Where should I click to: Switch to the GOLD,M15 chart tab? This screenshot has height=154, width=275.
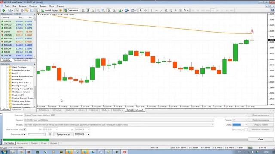point(70,110)
